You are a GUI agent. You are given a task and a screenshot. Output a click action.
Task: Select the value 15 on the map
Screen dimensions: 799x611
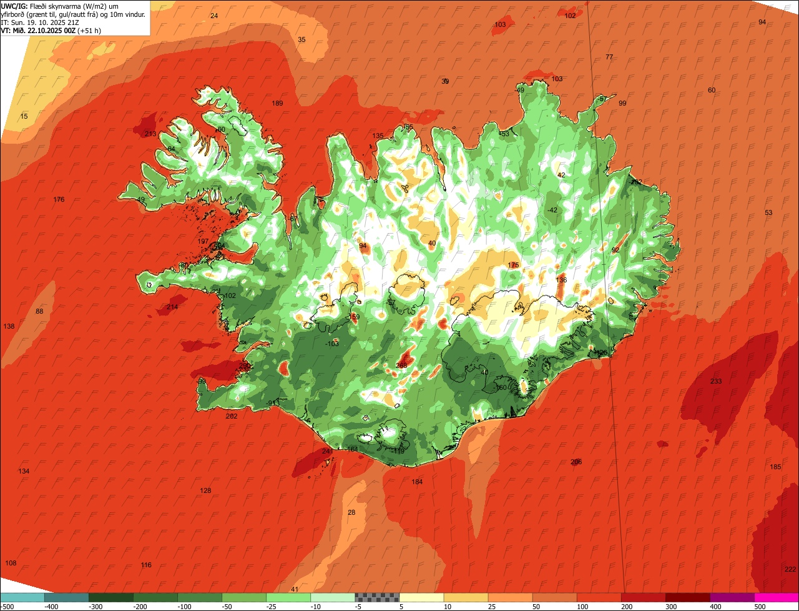point(24,116)
